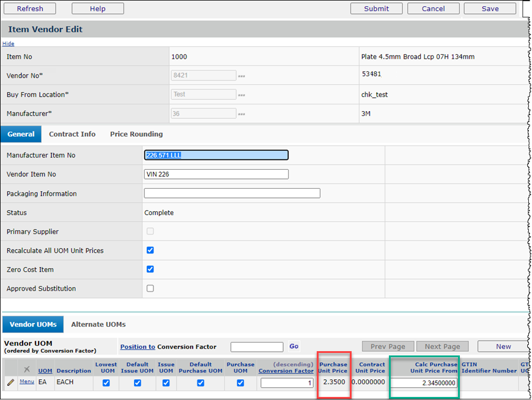Image resolution: width=532 pixels, height=400 pixels.
Task: Click the Manufacturer Item No input field
Action: pos(216,155)
